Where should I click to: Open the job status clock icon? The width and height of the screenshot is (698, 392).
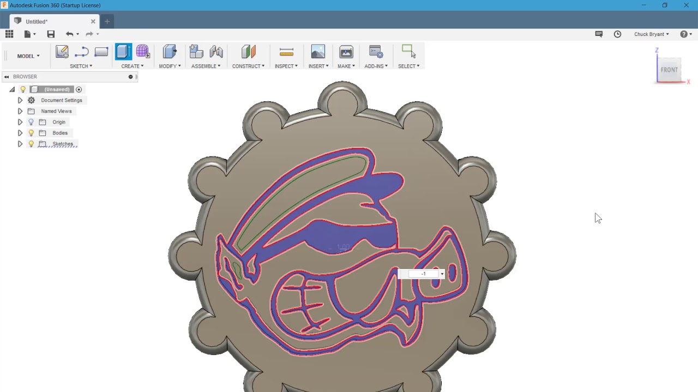617,34
